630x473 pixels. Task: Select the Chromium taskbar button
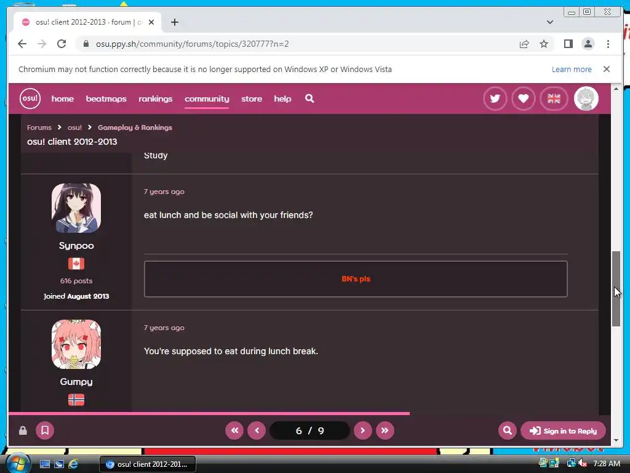[148, 464]
